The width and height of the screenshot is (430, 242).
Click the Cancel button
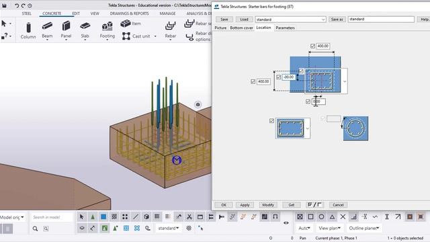pos(338,205)
